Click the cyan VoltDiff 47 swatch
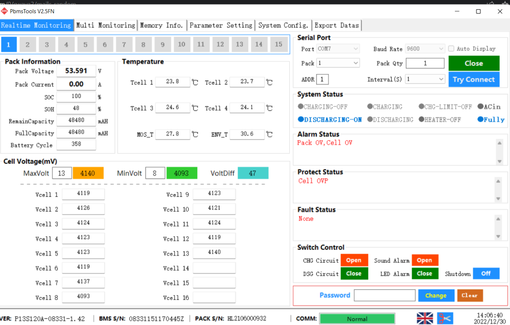 [x=253, y=173]
